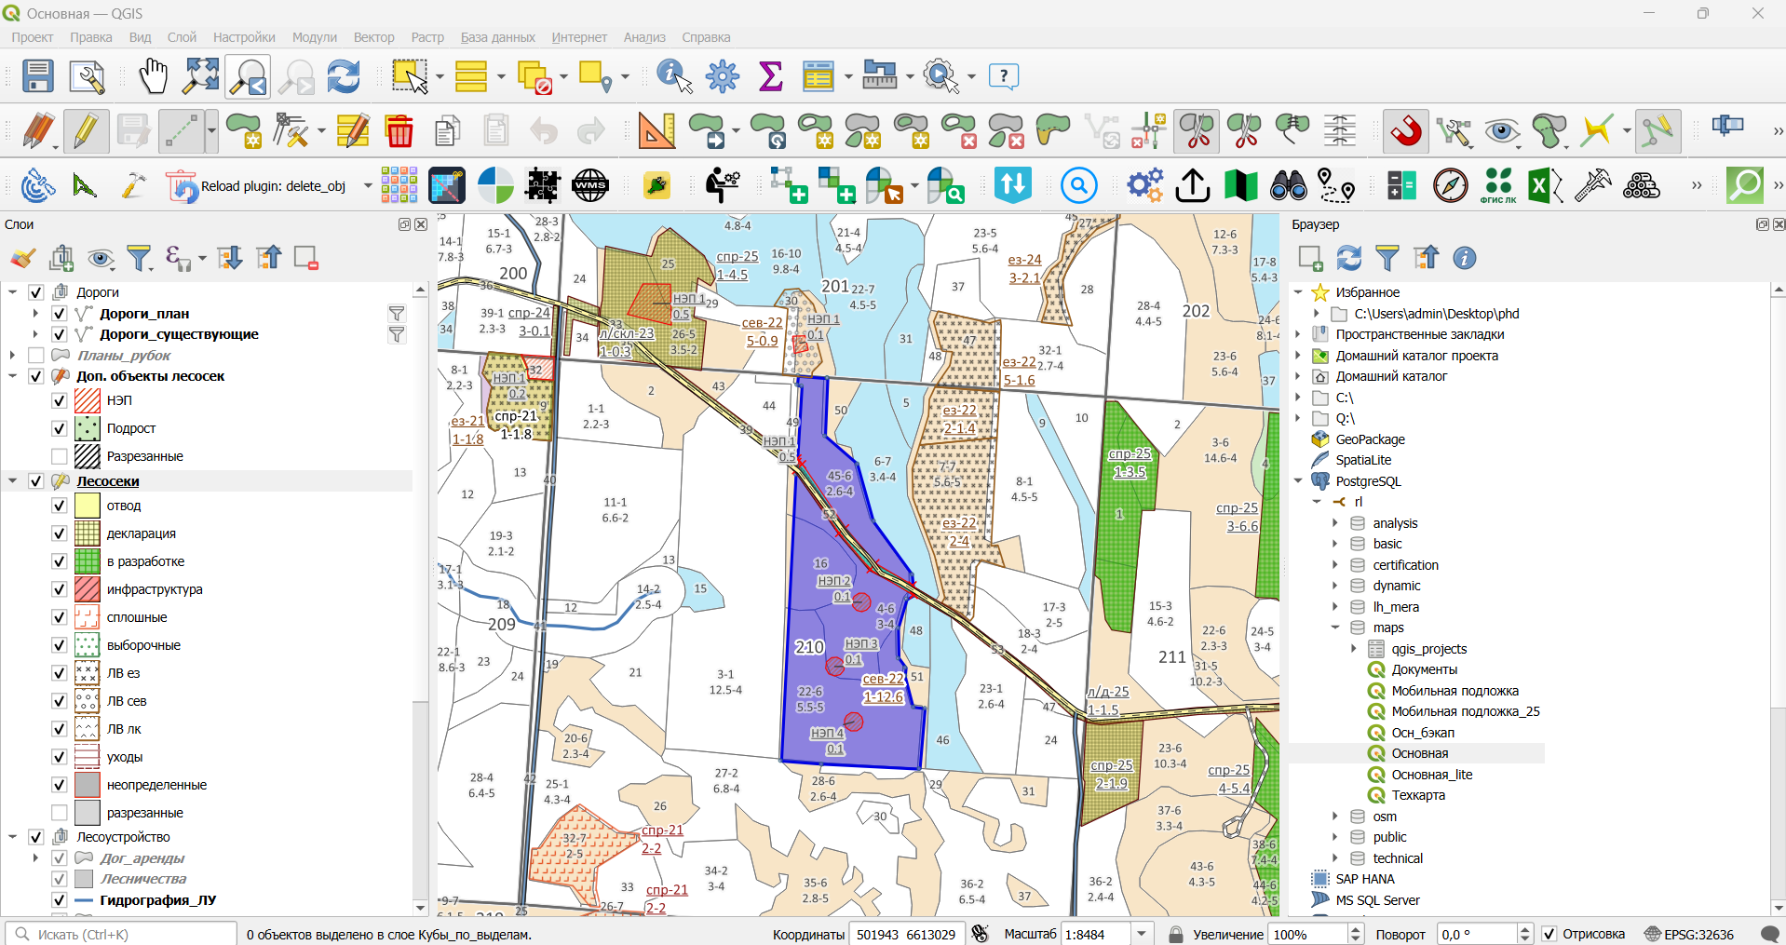Select the Pan Map hand tool

153,75
